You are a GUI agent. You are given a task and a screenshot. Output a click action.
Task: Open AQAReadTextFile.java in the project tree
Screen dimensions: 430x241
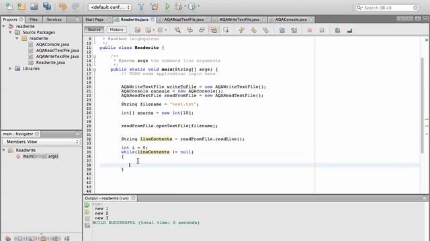pos(57,50)
